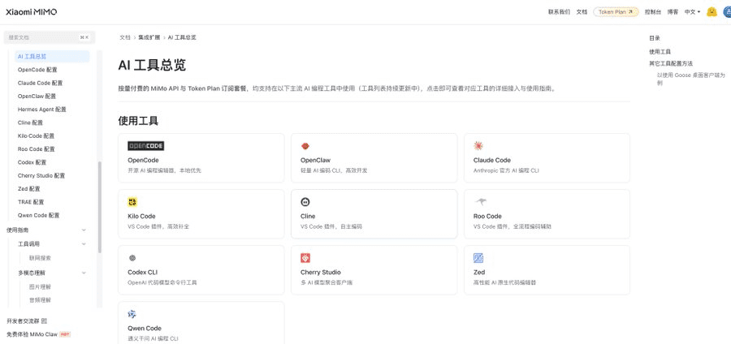This screenshot has height=344, width=731.
Task: Click the yellow mascot icon in header
Action: [712, 11]
